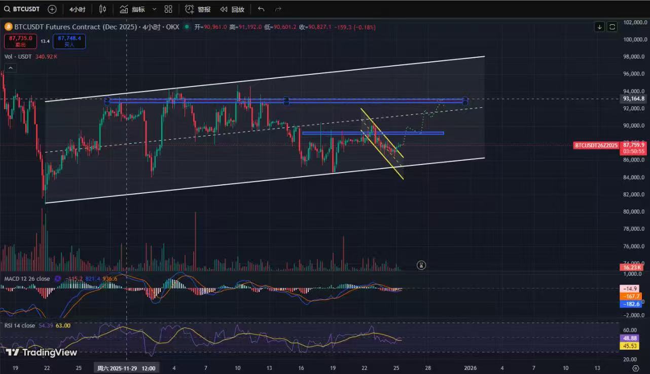Click the BTCUSDT symbol search
The image size is (650, 374).
coord(23,9)
